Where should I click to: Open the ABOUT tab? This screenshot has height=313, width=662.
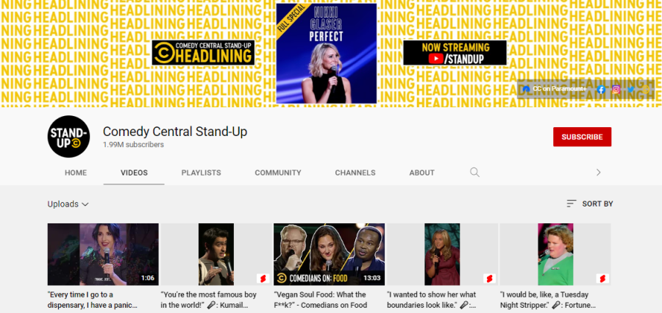[x=421, y=173]
